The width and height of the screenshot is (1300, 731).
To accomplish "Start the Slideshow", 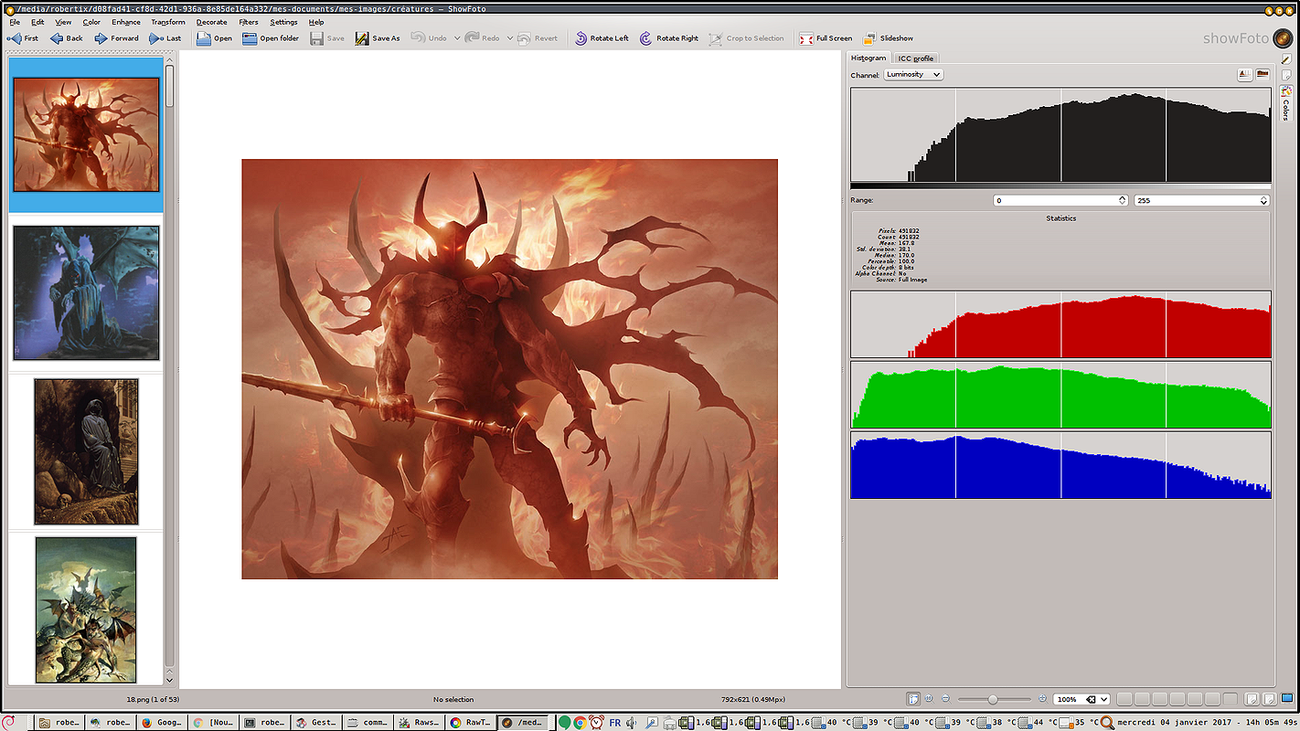I will (887, 38).
